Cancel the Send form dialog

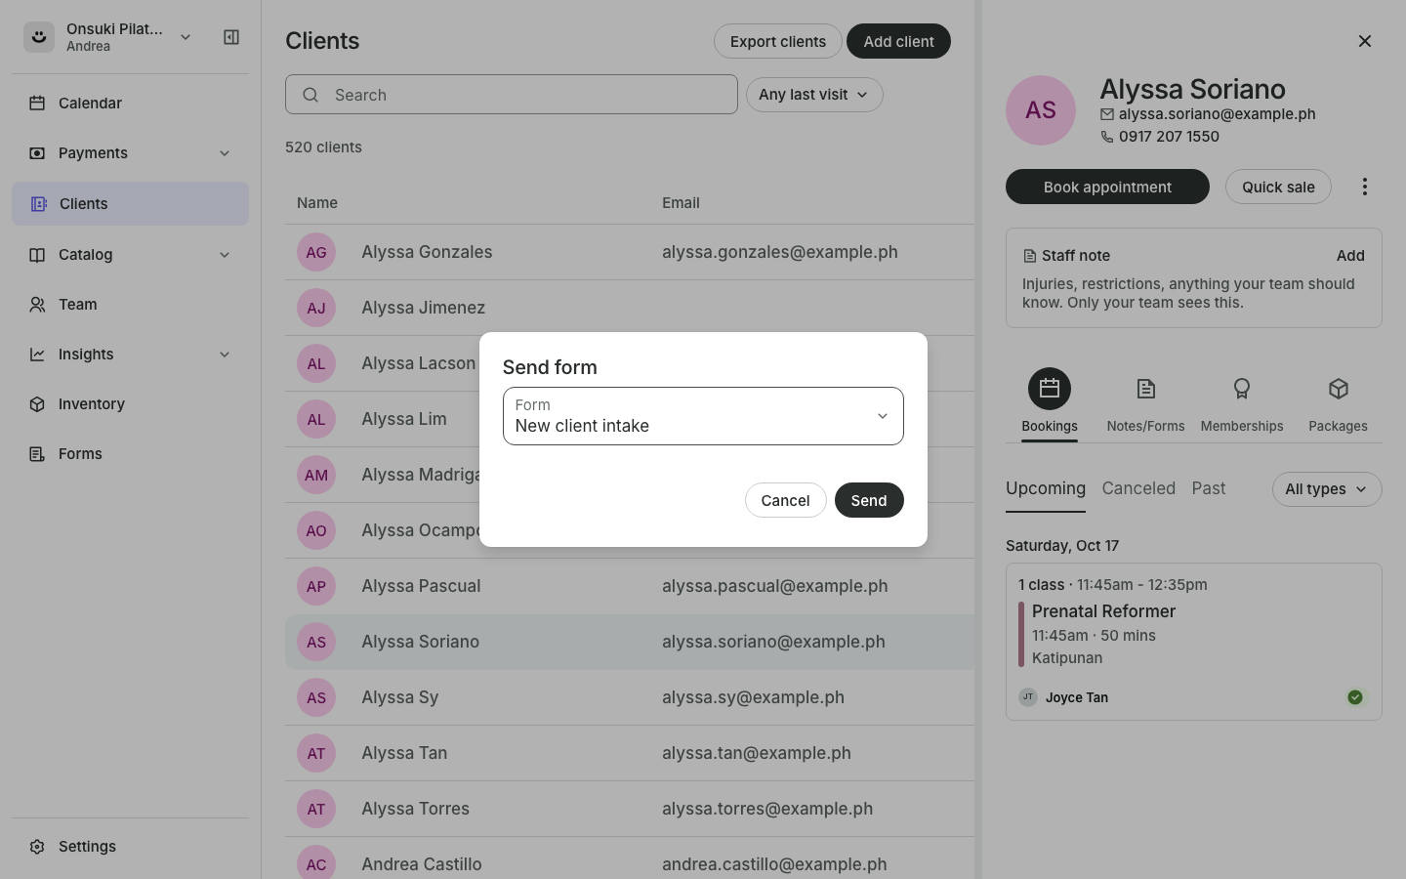coord(785,500)
